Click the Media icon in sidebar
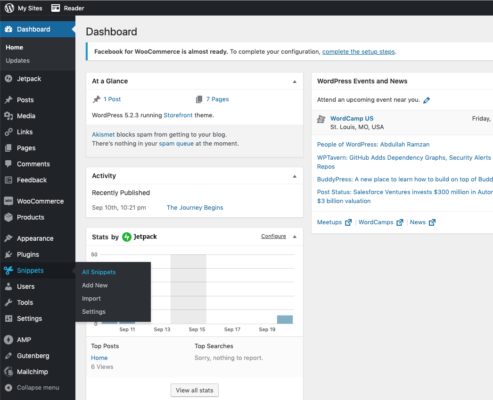Viewport: 493px width, 400px height. coord(8,116)
